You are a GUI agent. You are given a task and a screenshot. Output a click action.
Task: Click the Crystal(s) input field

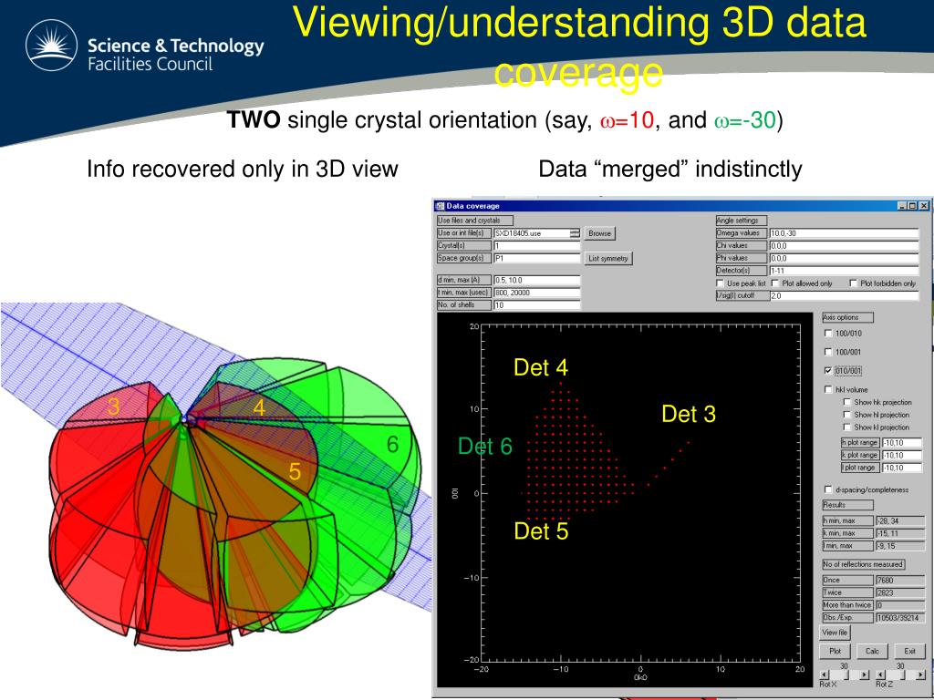(536, 246)
